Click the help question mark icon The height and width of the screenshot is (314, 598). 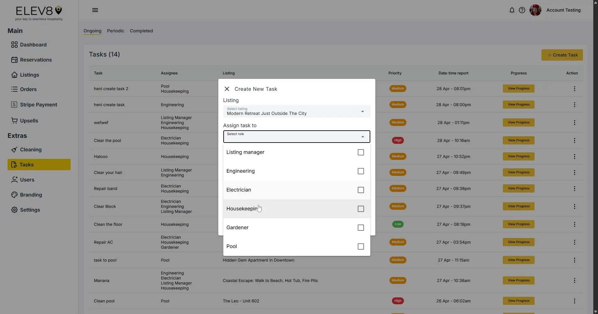(x=522, y=10)
